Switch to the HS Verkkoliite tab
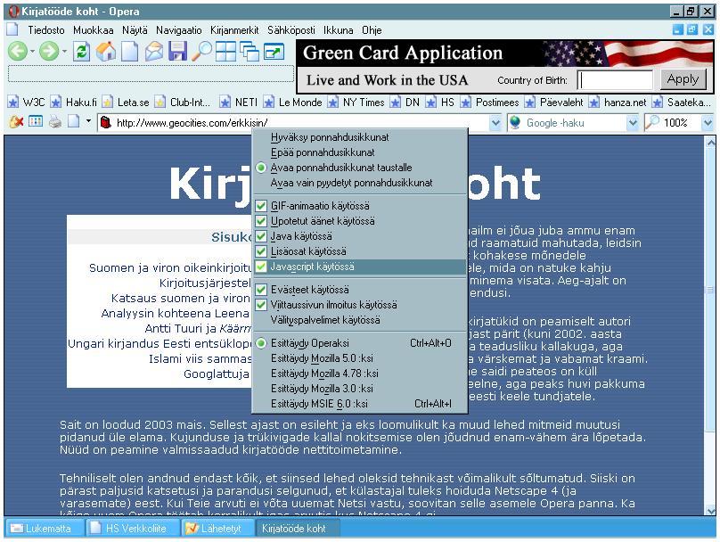The image size is (720, 542). point(132,529)
